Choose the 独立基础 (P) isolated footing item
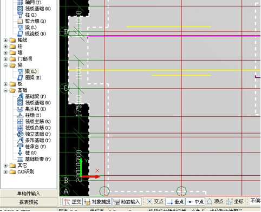Image resolution: width=261 pixels, height=212 pixels. click(34, 134)
